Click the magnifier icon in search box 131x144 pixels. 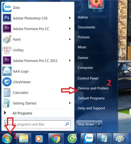67,124
